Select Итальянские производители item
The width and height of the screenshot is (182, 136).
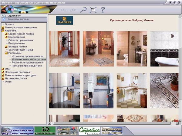29,59
